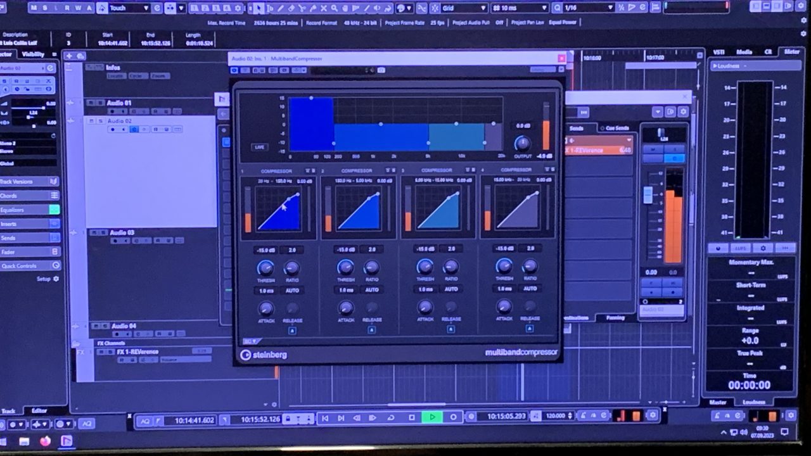Open the Visibility tab in left zone
Viewport: 811px width, 456px height.
33,54
